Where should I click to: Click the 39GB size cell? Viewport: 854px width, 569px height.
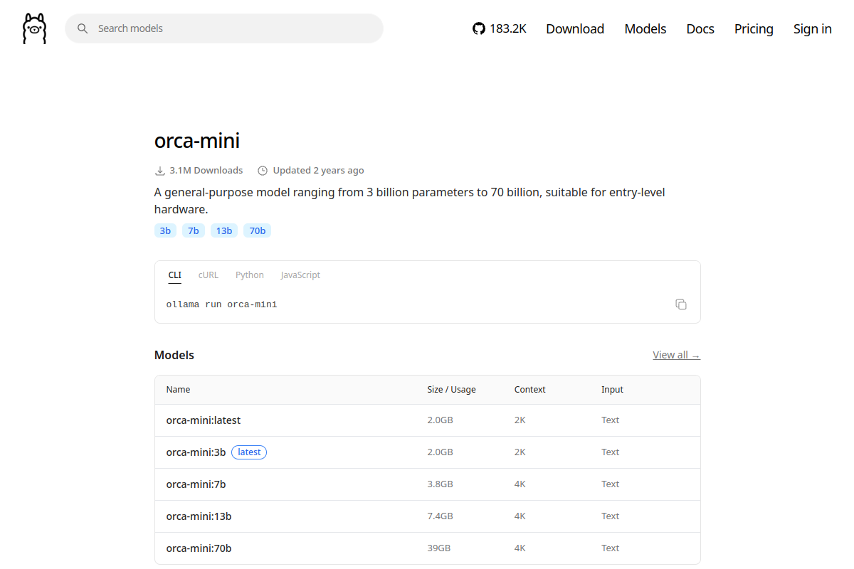click(439, 548)
